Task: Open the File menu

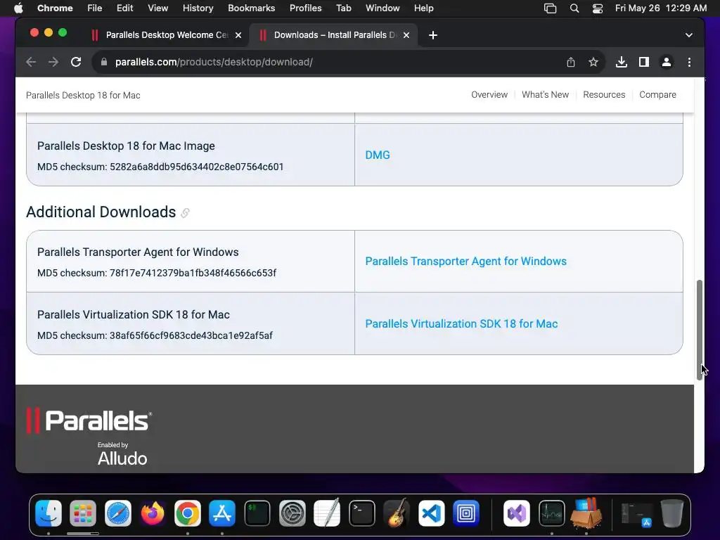Action: [x=95, y=8]
